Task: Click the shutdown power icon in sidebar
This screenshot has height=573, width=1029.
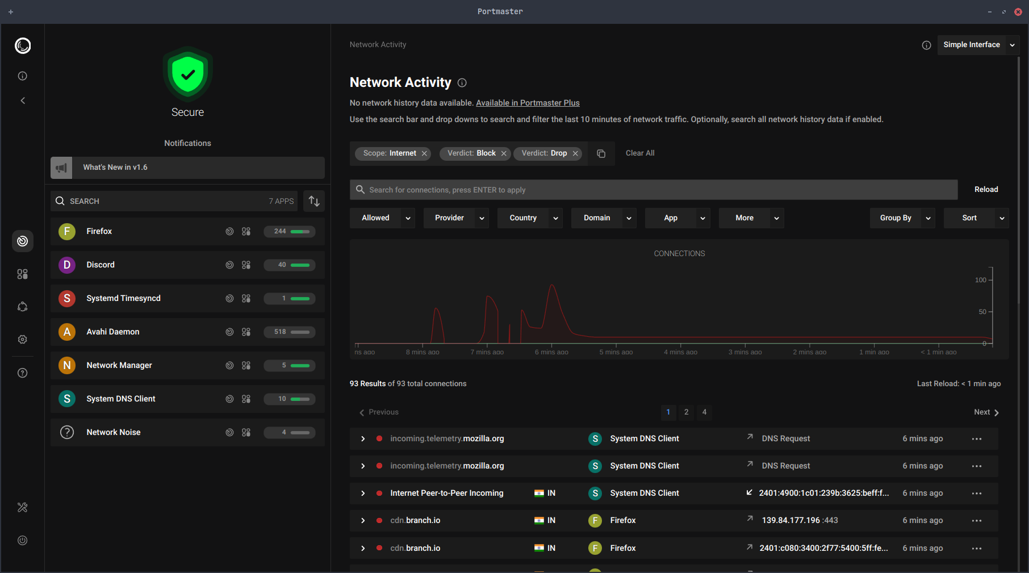Action: [22, 540]
